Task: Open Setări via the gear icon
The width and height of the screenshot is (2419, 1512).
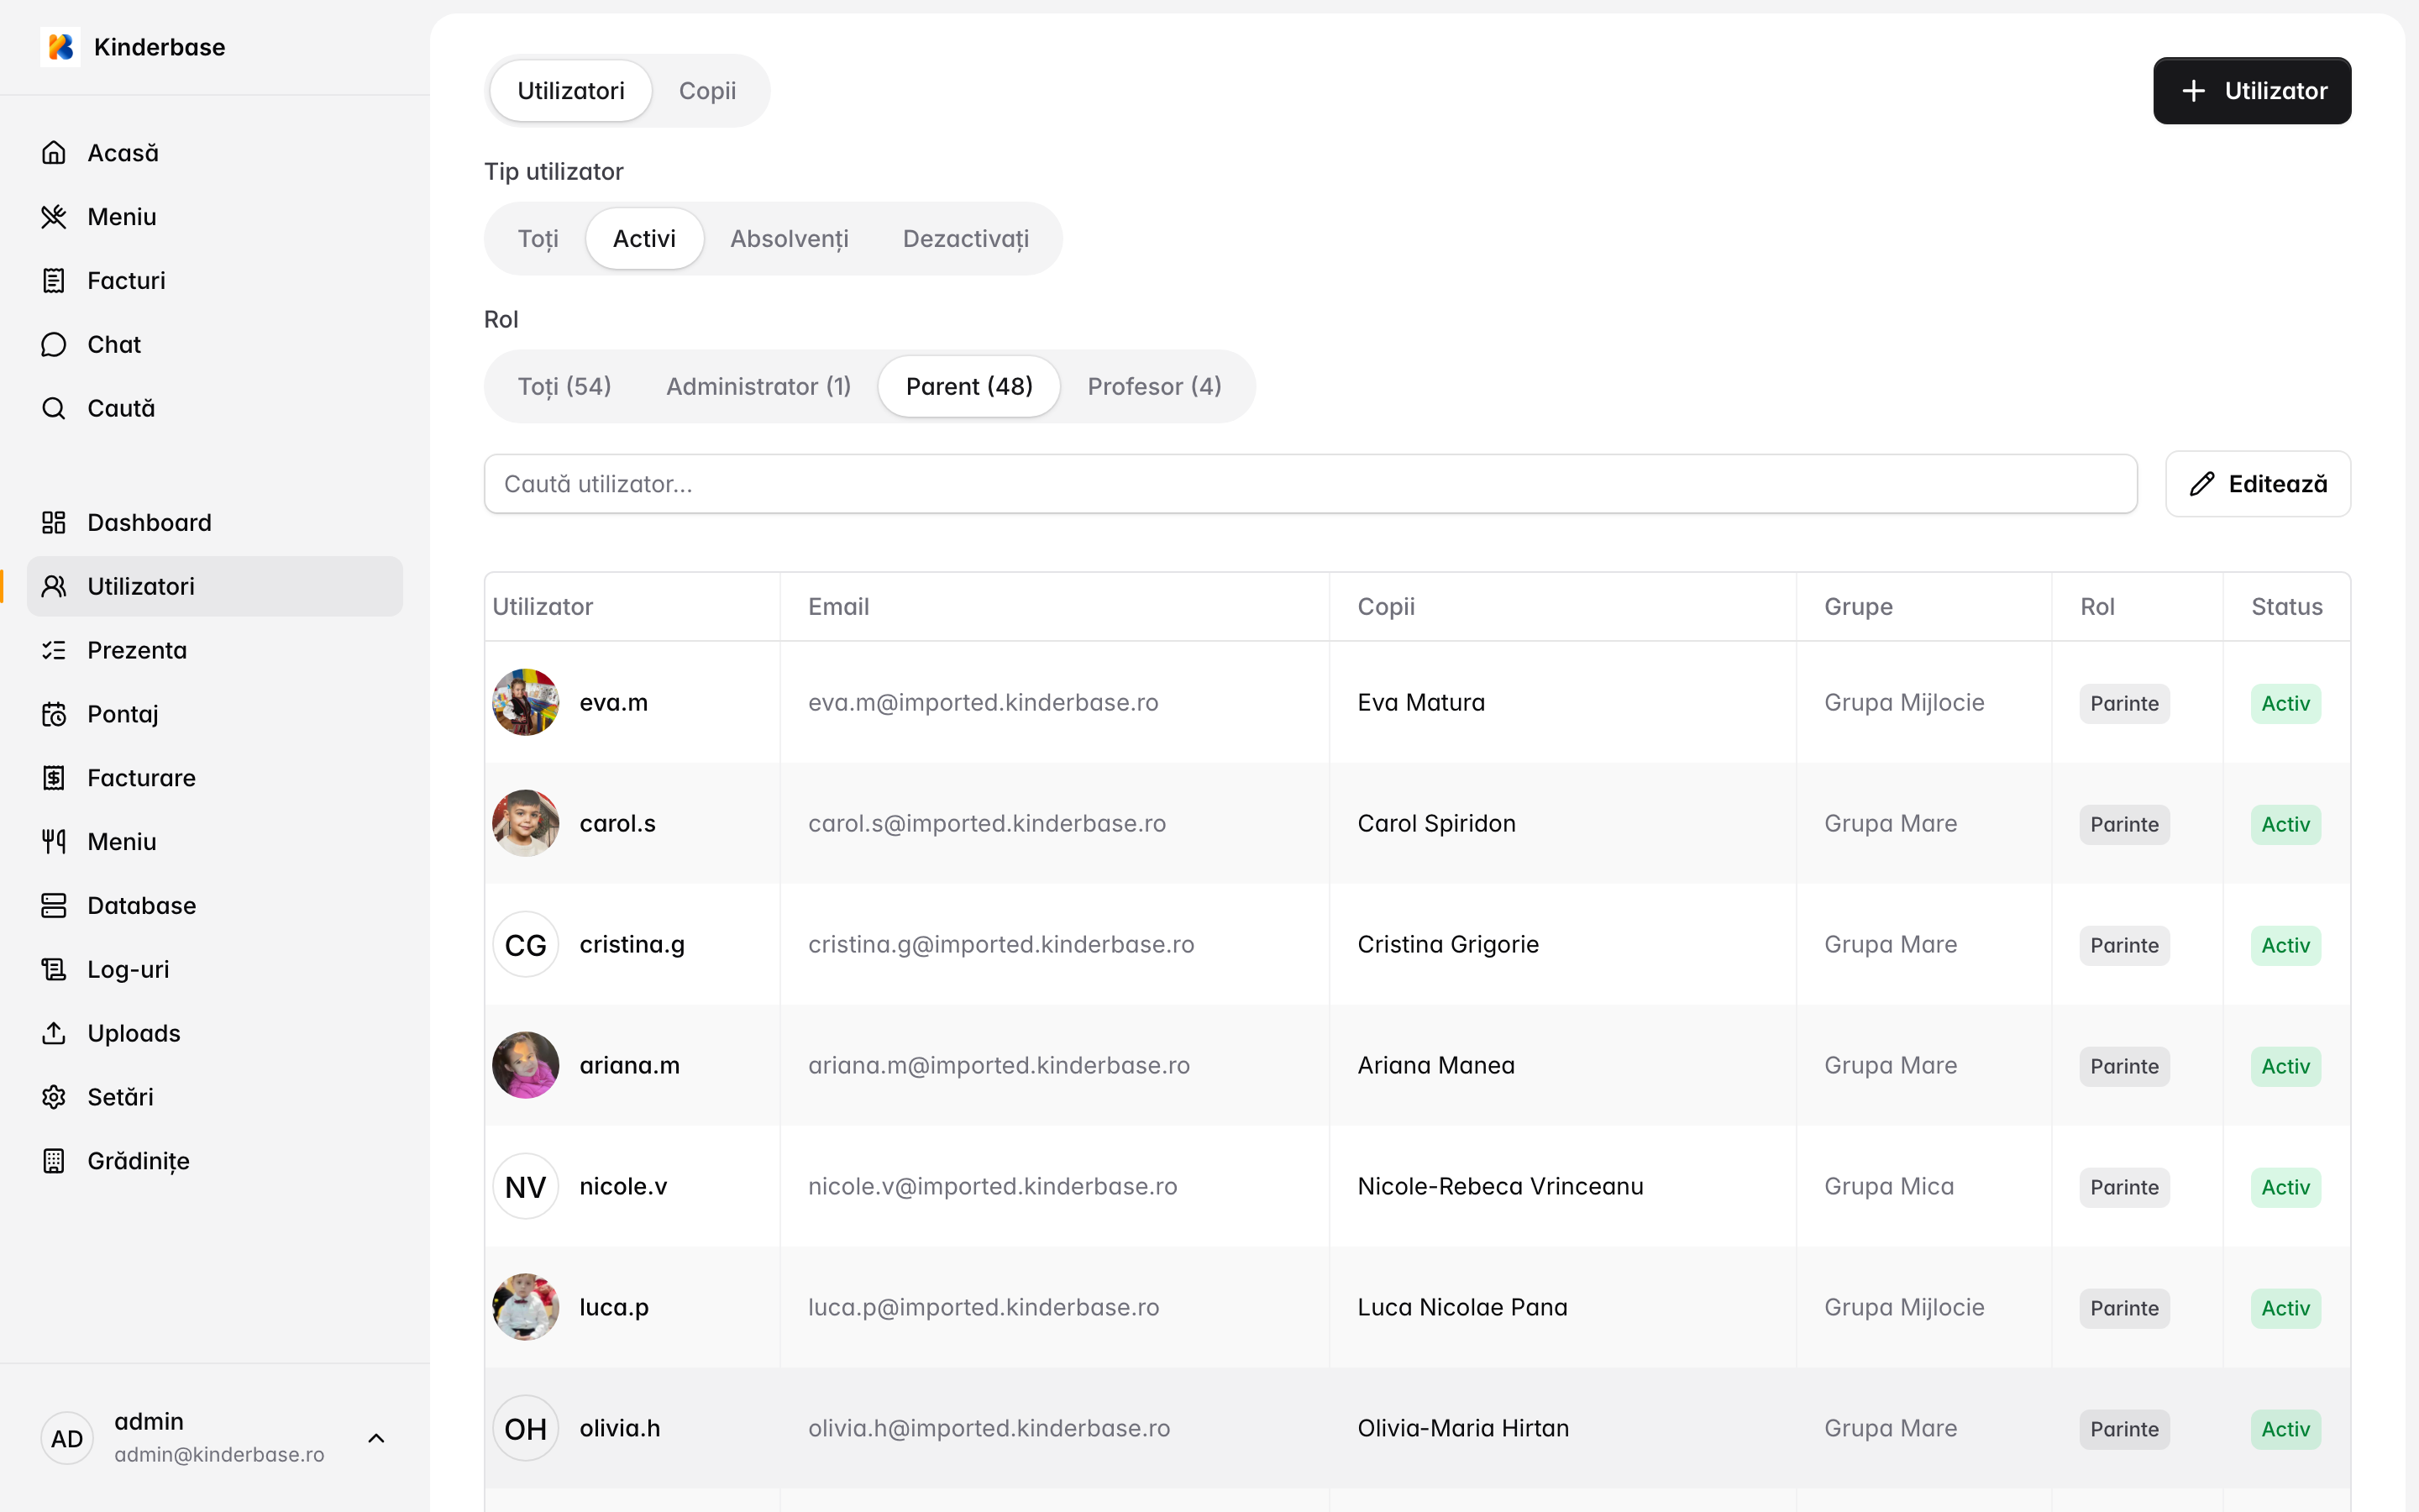Action: [54, 1097]
